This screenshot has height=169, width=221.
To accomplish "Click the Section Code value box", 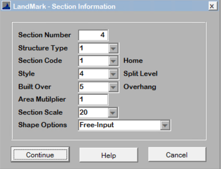I will (94, 61).
